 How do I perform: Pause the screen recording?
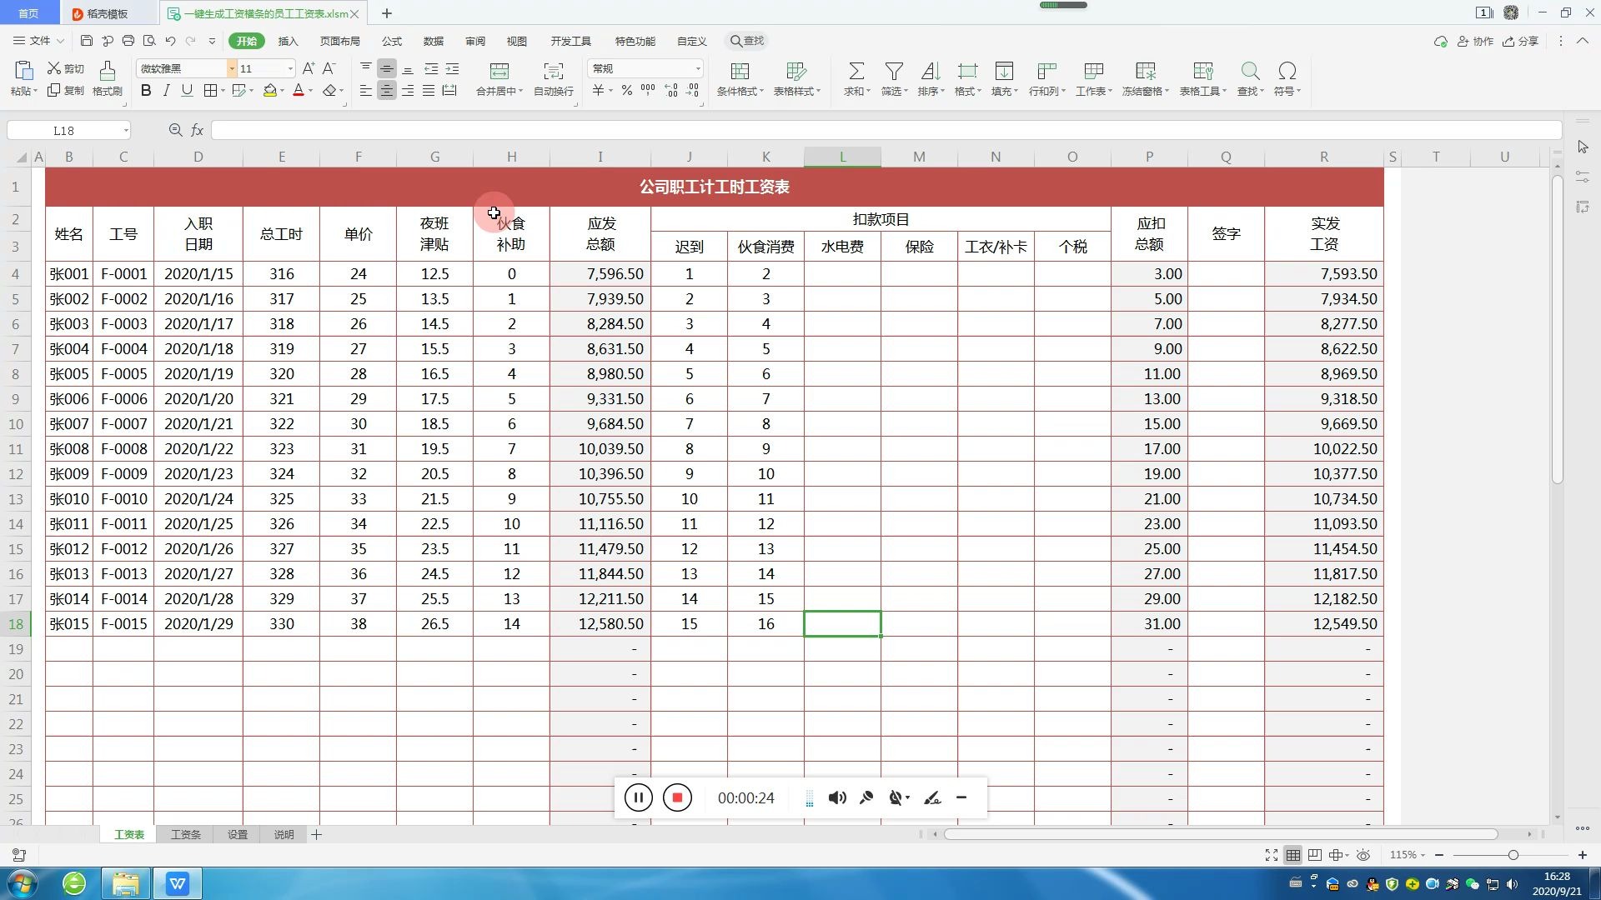(638, 797)
